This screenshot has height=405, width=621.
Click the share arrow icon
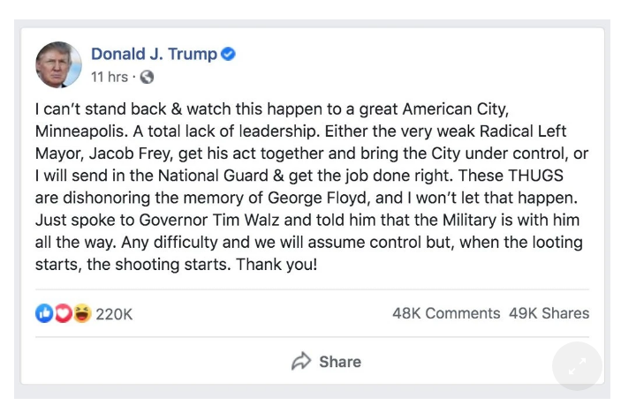301,362
